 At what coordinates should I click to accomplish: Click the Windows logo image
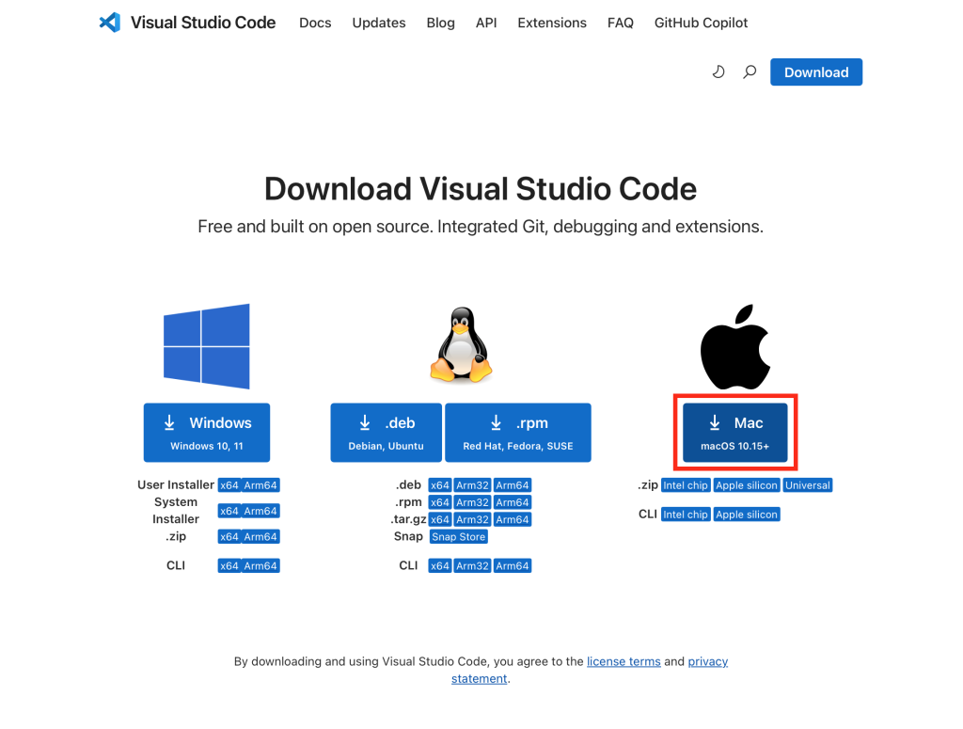[x=207, y=346]
